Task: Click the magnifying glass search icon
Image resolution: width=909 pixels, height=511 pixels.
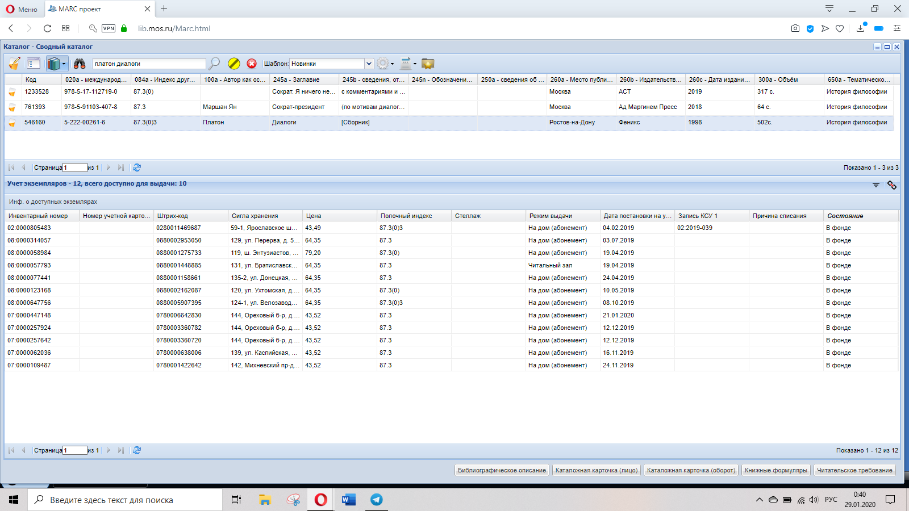Action: tap(214, 64)
